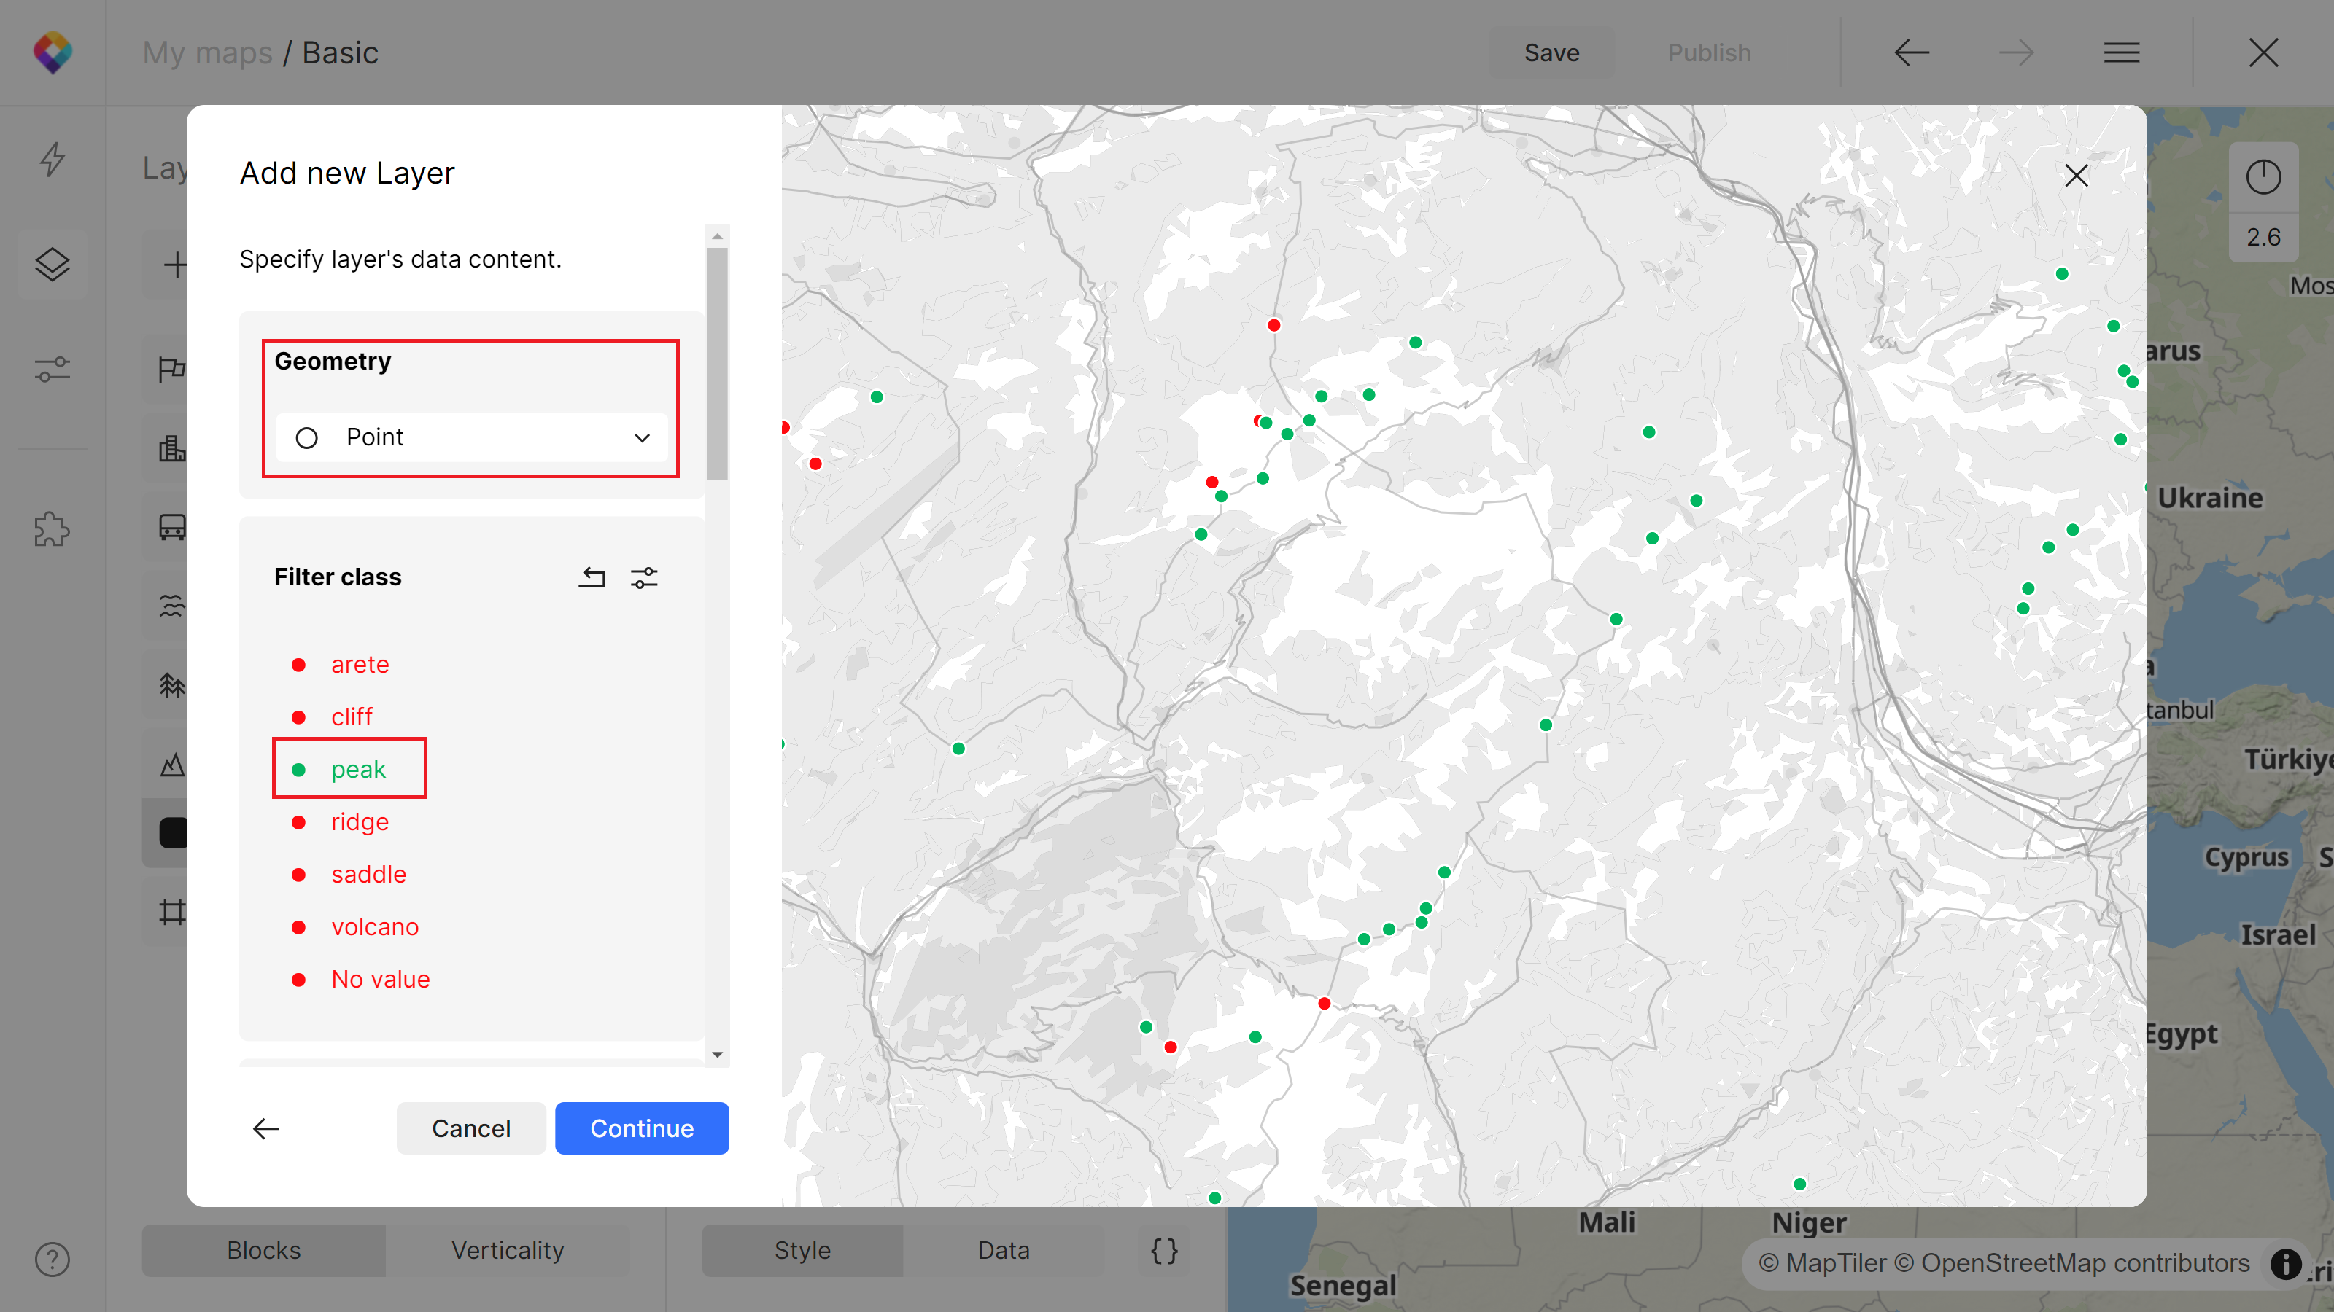Open the hamburger menu in top bar
The height and width of the screenshot is (1312, 2334).
2121,52
